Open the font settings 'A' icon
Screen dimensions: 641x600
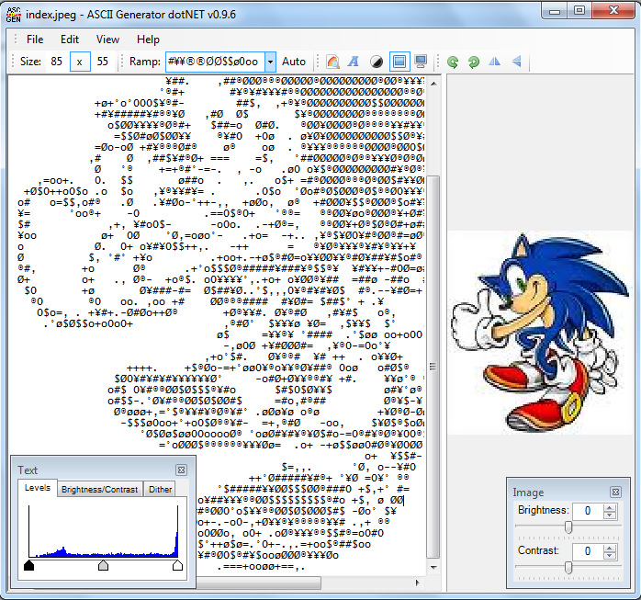point(354,62)
